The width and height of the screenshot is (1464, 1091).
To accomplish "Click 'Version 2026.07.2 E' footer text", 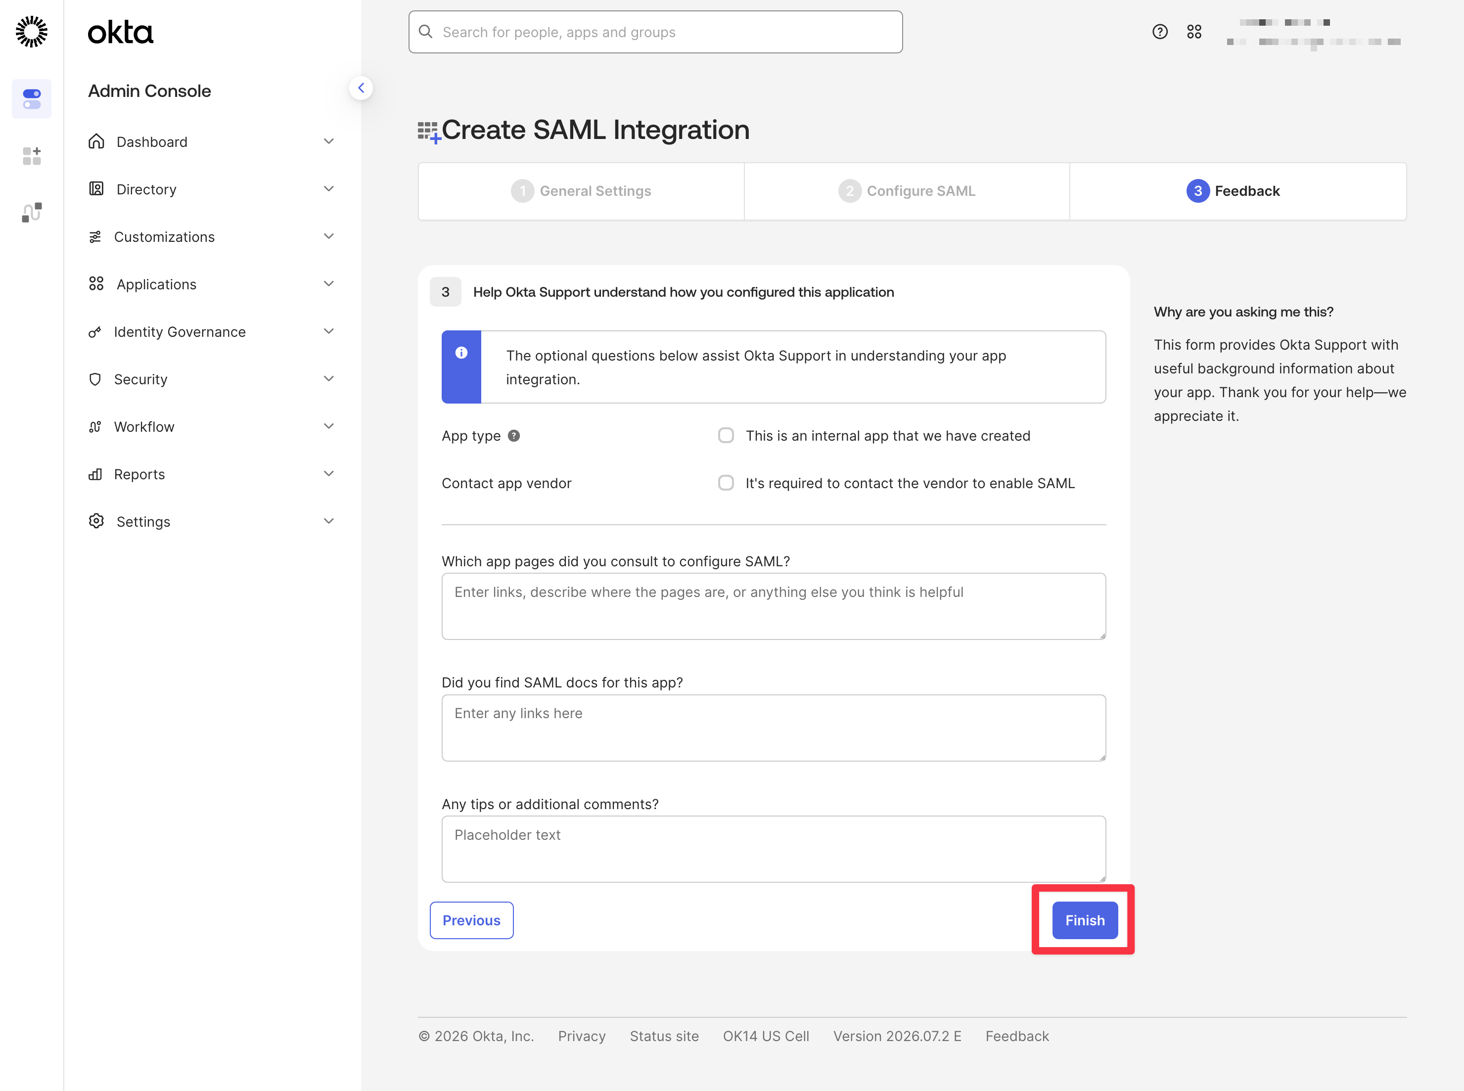I will tap(897, 1036).
